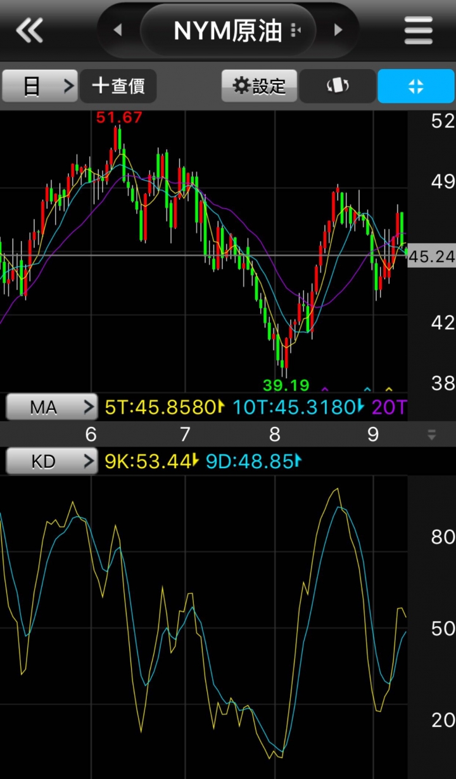Image resolution: width=456 pixels, height=779 pixels.
Task: Tap the 20T moving average label
Action: click(x=389, y=407)
